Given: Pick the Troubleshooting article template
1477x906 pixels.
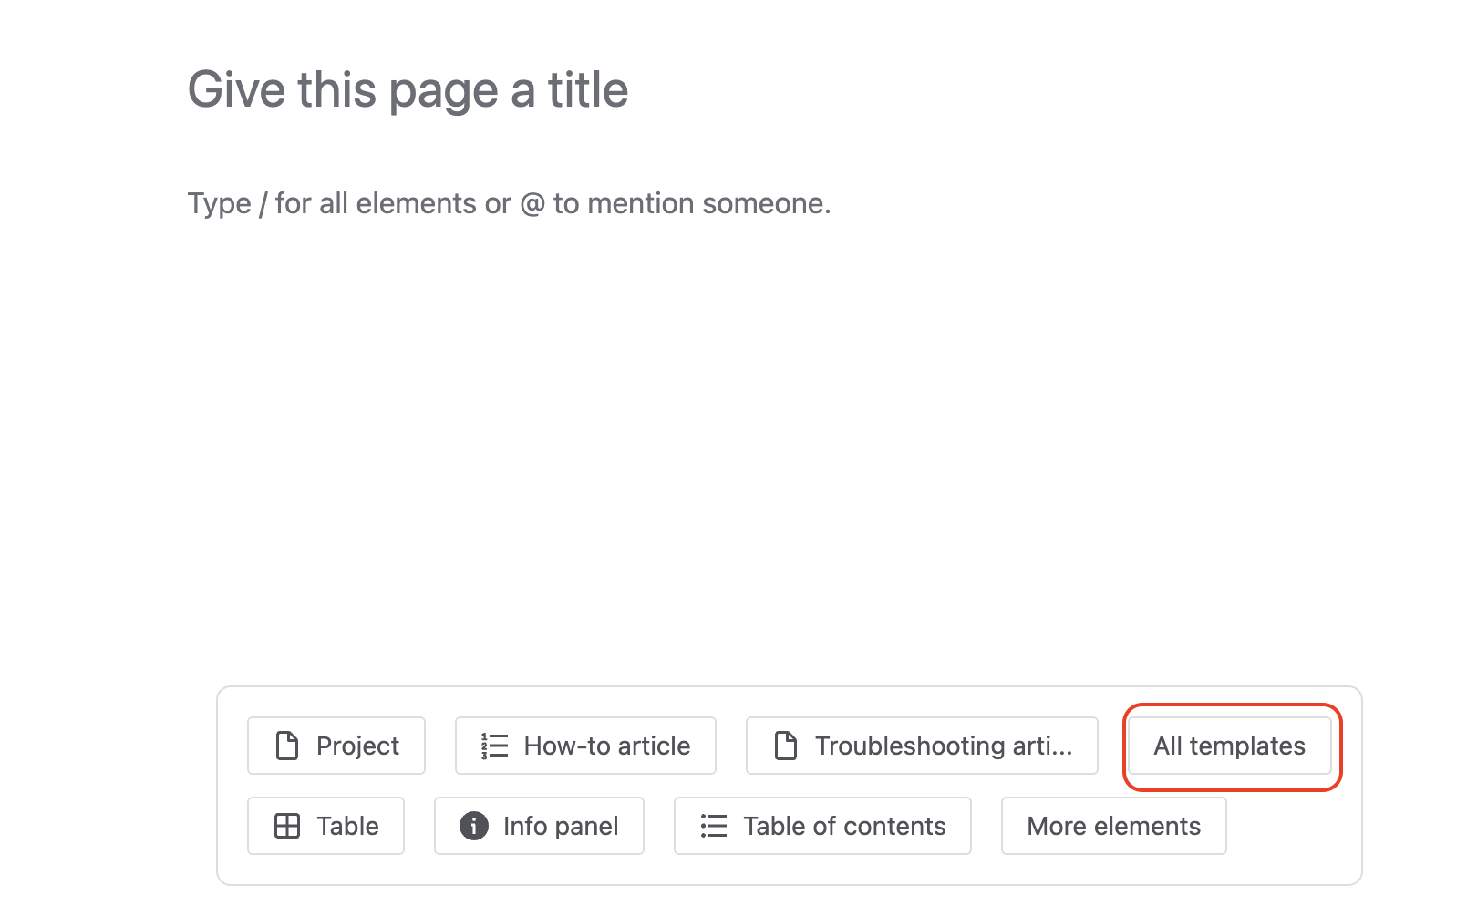Looking at the screenshot, I should (x=922, y=746).
